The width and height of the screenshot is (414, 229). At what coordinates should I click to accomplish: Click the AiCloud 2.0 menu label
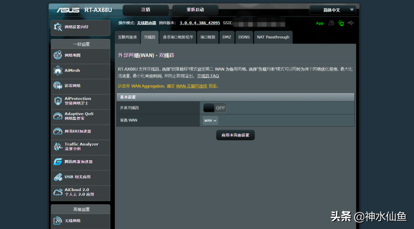(x=77, y=190)
